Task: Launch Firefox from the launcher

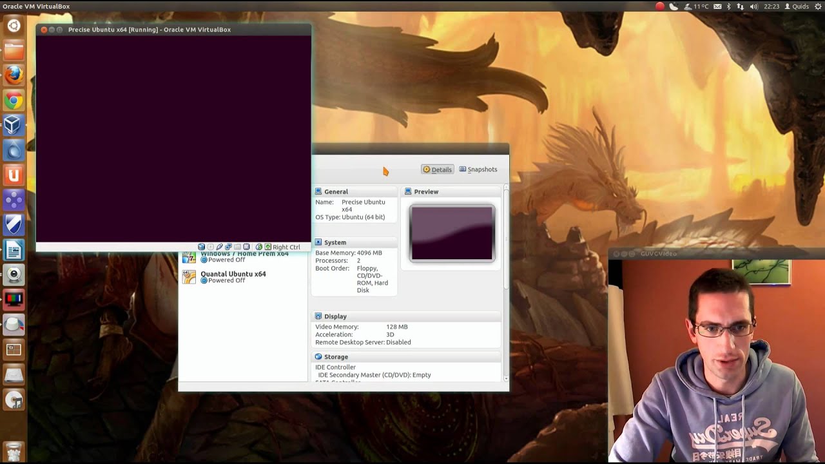Action: 14,75
